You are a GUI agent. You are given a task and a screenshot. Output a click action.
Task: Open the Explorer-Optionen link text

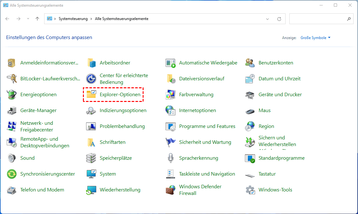pos(120,94)
